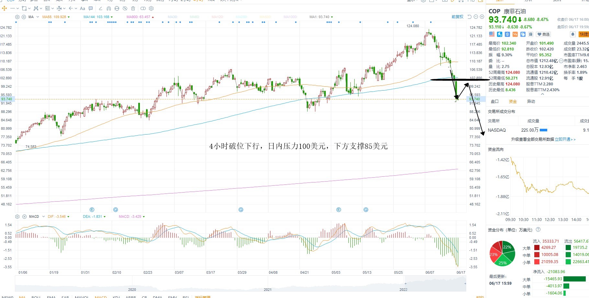
Task: Zoom in chart with plus icon
Action: [x=482, y=17]
